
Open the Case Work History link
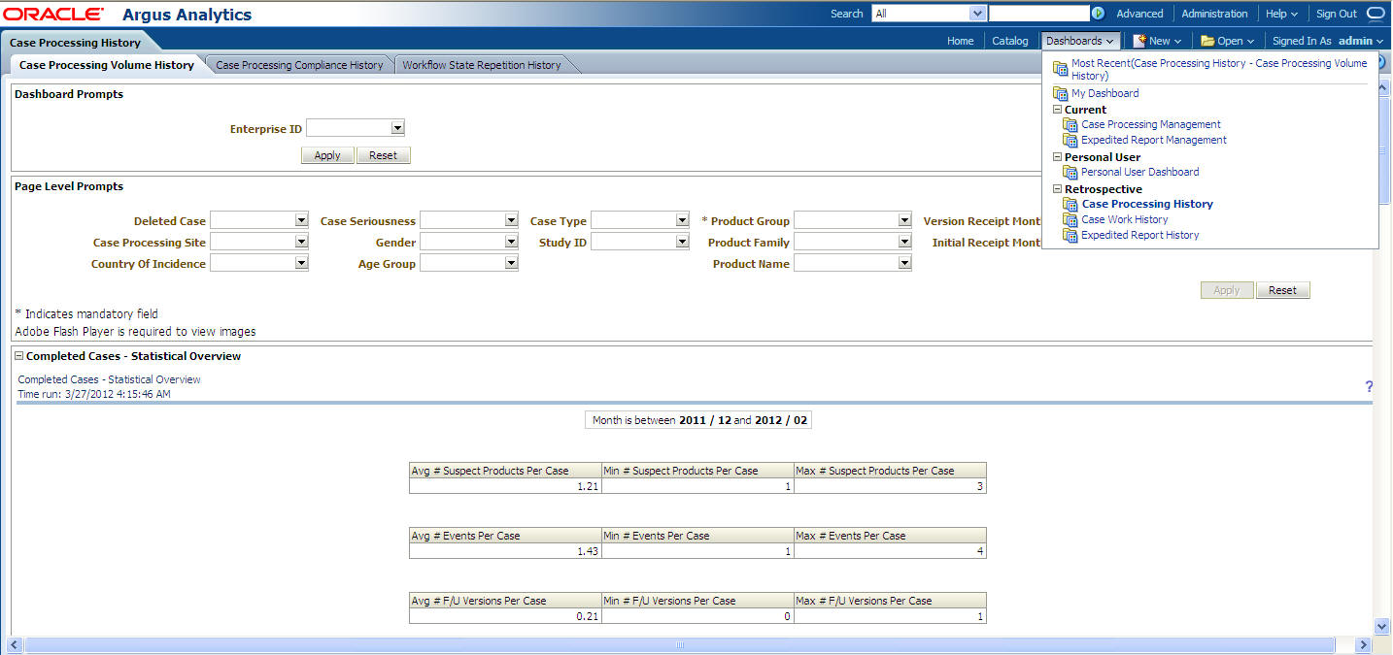coord(1125,219)
